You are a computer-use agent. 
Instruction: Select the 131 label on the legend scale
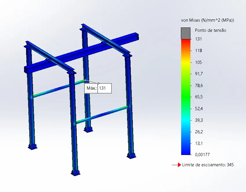point(198,39)
